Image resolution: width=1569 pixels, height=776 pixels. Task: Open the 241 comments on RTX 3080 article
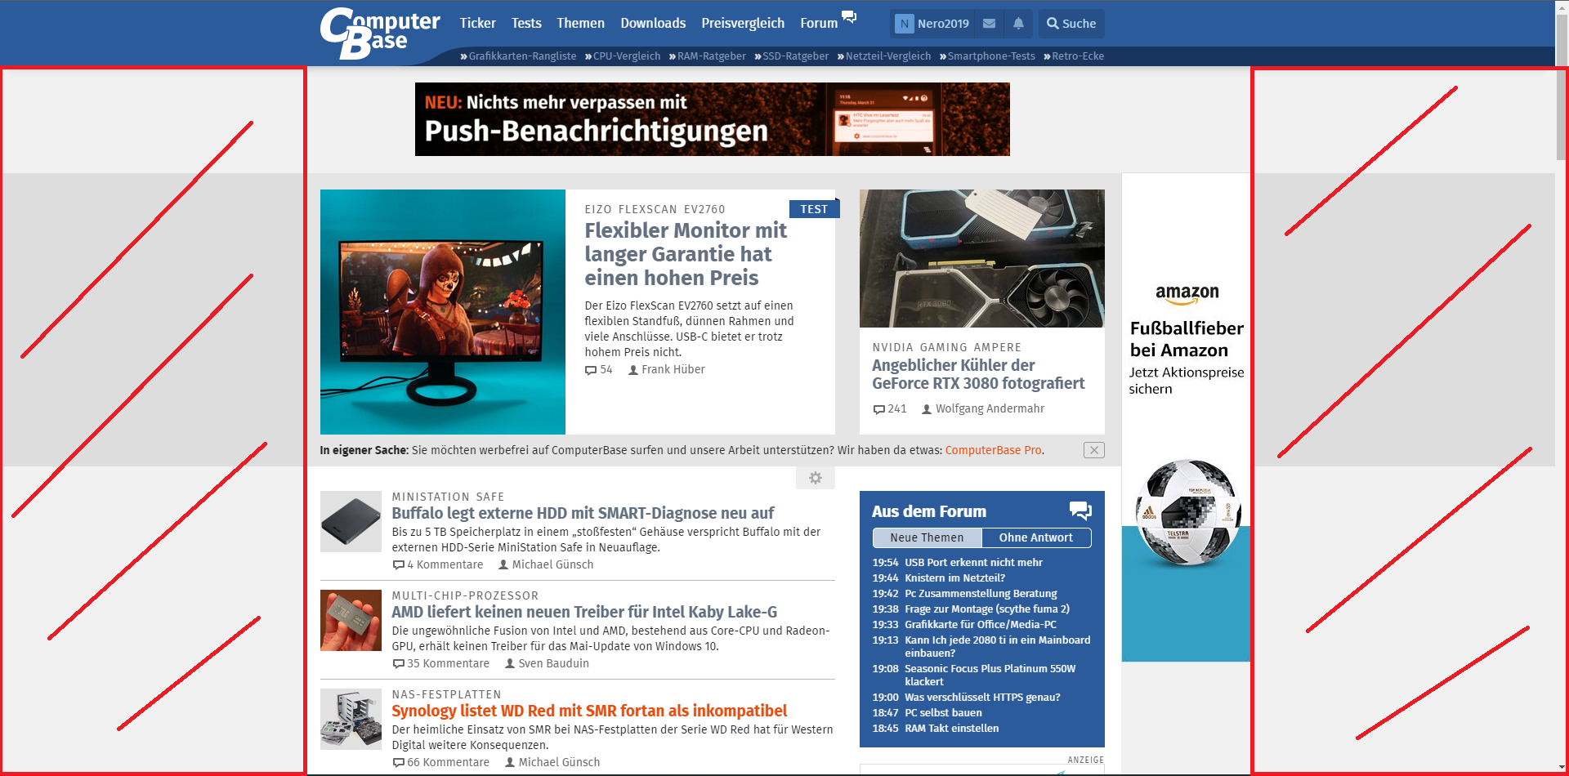coord(890,408)
